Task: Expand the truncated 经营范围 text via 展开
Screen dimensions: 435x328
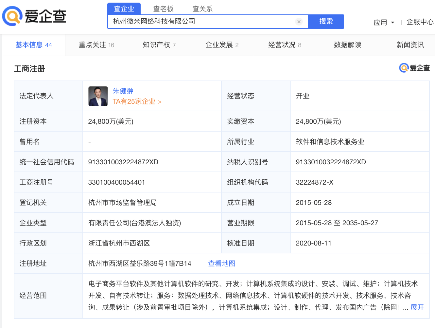Action: tap(418, 307)
